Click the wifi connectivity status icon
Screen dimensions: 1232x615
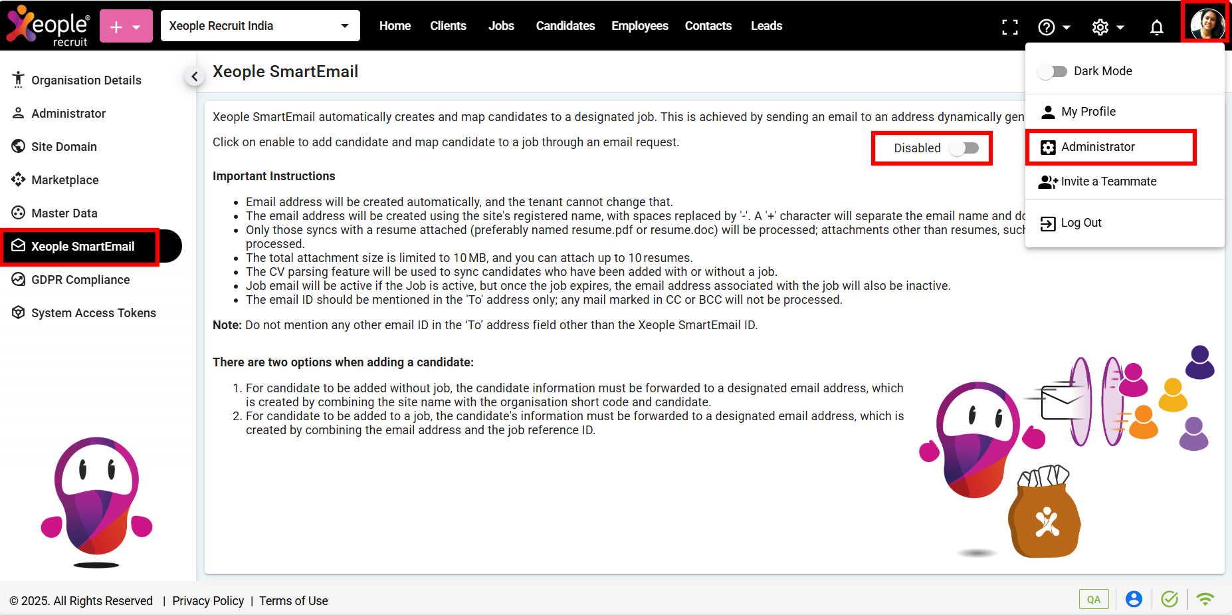(x=1205, y=599)
